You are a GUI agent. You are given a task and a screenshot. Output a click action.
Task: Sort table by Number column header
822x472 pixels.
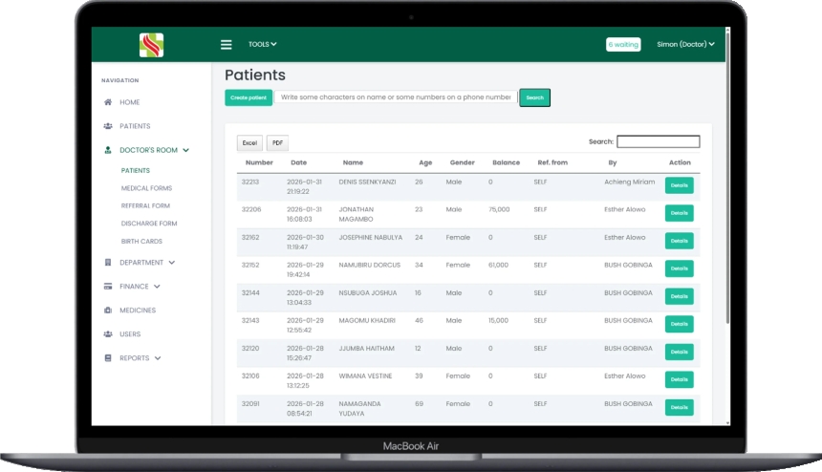[x=259, y=162]
